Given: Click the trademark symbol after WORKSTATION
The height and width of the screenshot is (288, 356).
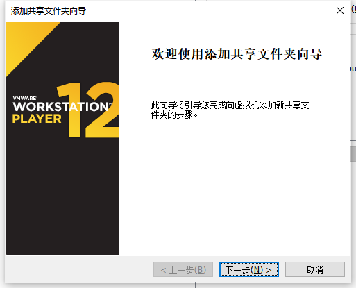Looking at the screenshot, I should pyautogui.click(x=110, y=103).
